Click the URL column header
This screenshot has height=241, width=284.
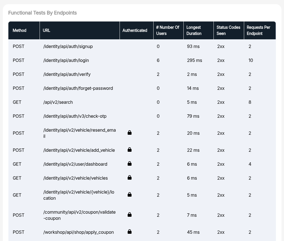pos(47,30)
